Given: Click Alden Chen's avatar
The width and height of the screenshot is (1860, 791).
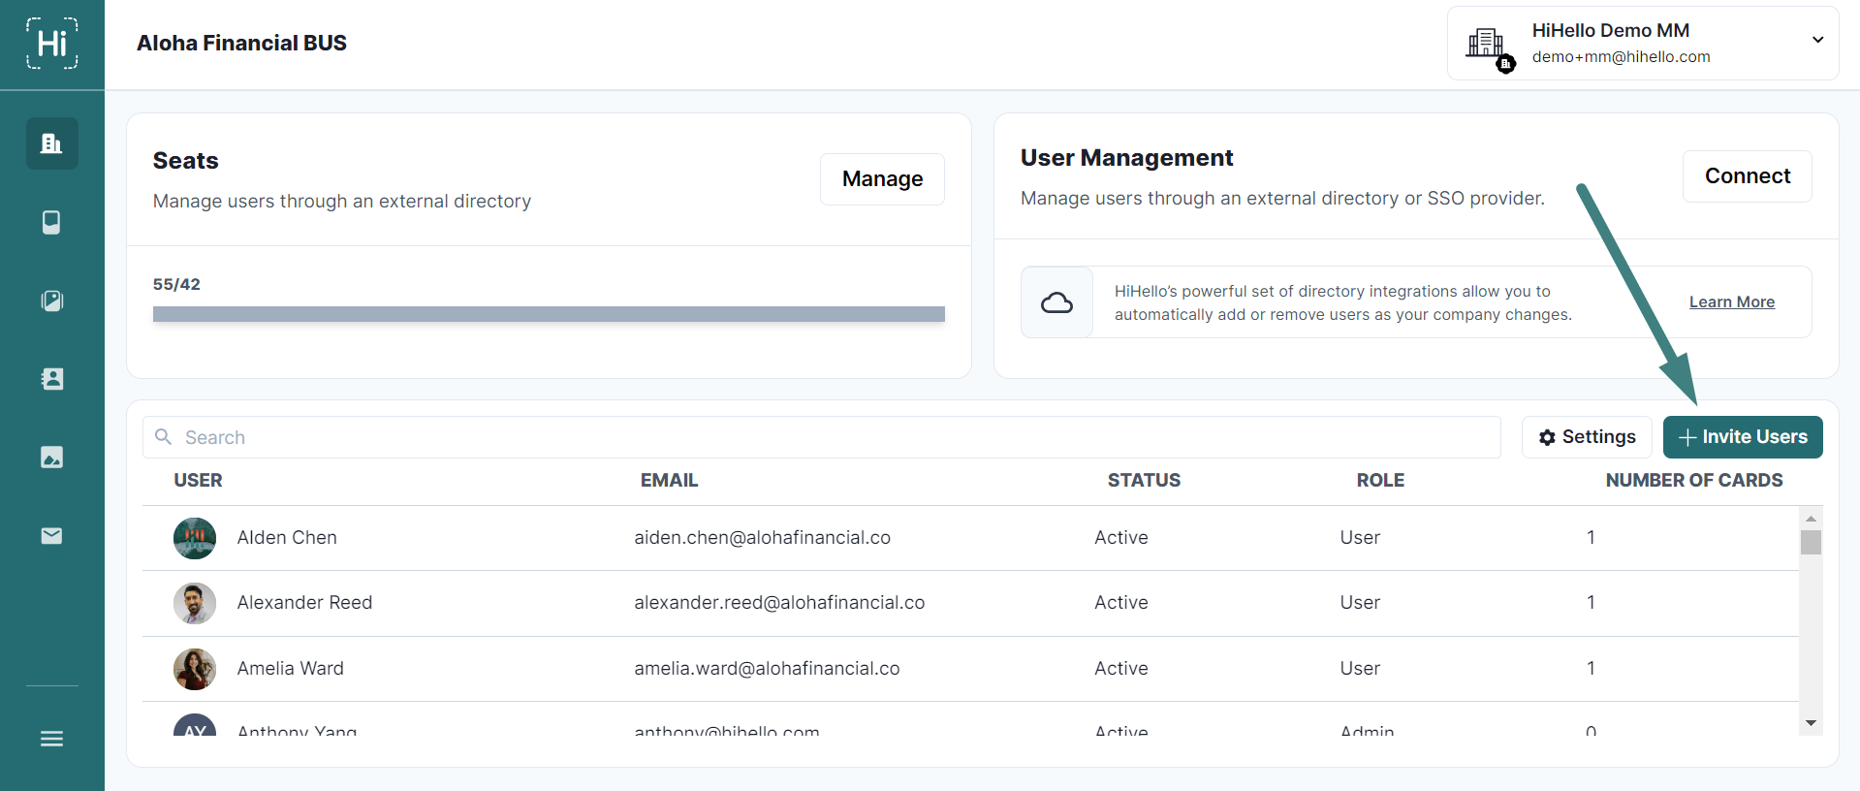Looking at the screenshot, I should tap(195, 538).
